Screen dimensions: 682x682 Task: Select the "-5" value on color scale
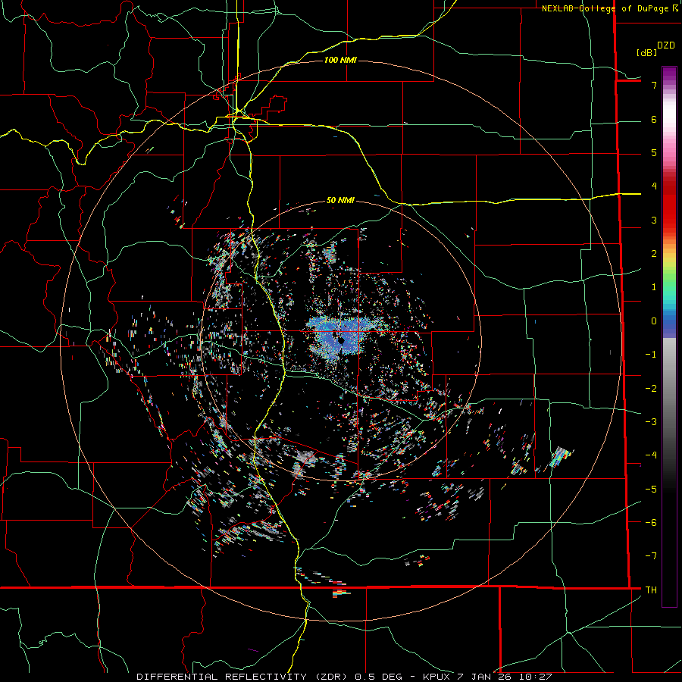(651, 490)
